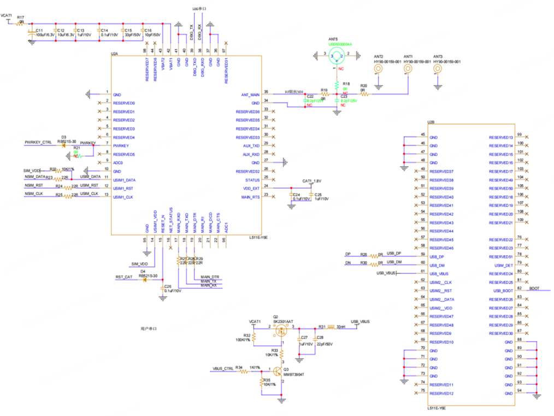This screenshot has width=554, height=416.
Task: Select the NSIM_RST net label
Action: pos(34,185)
